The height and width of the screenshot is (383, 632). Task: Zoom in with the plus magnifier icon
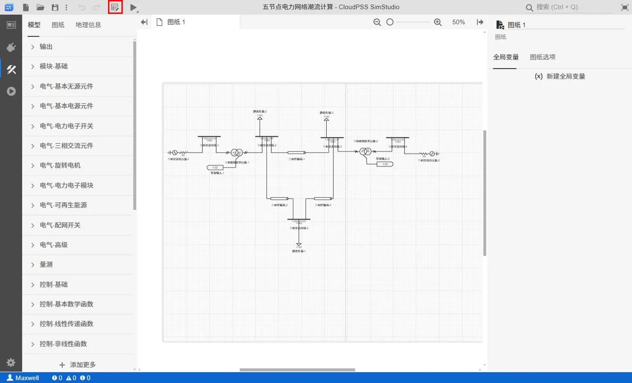(438, 22)
